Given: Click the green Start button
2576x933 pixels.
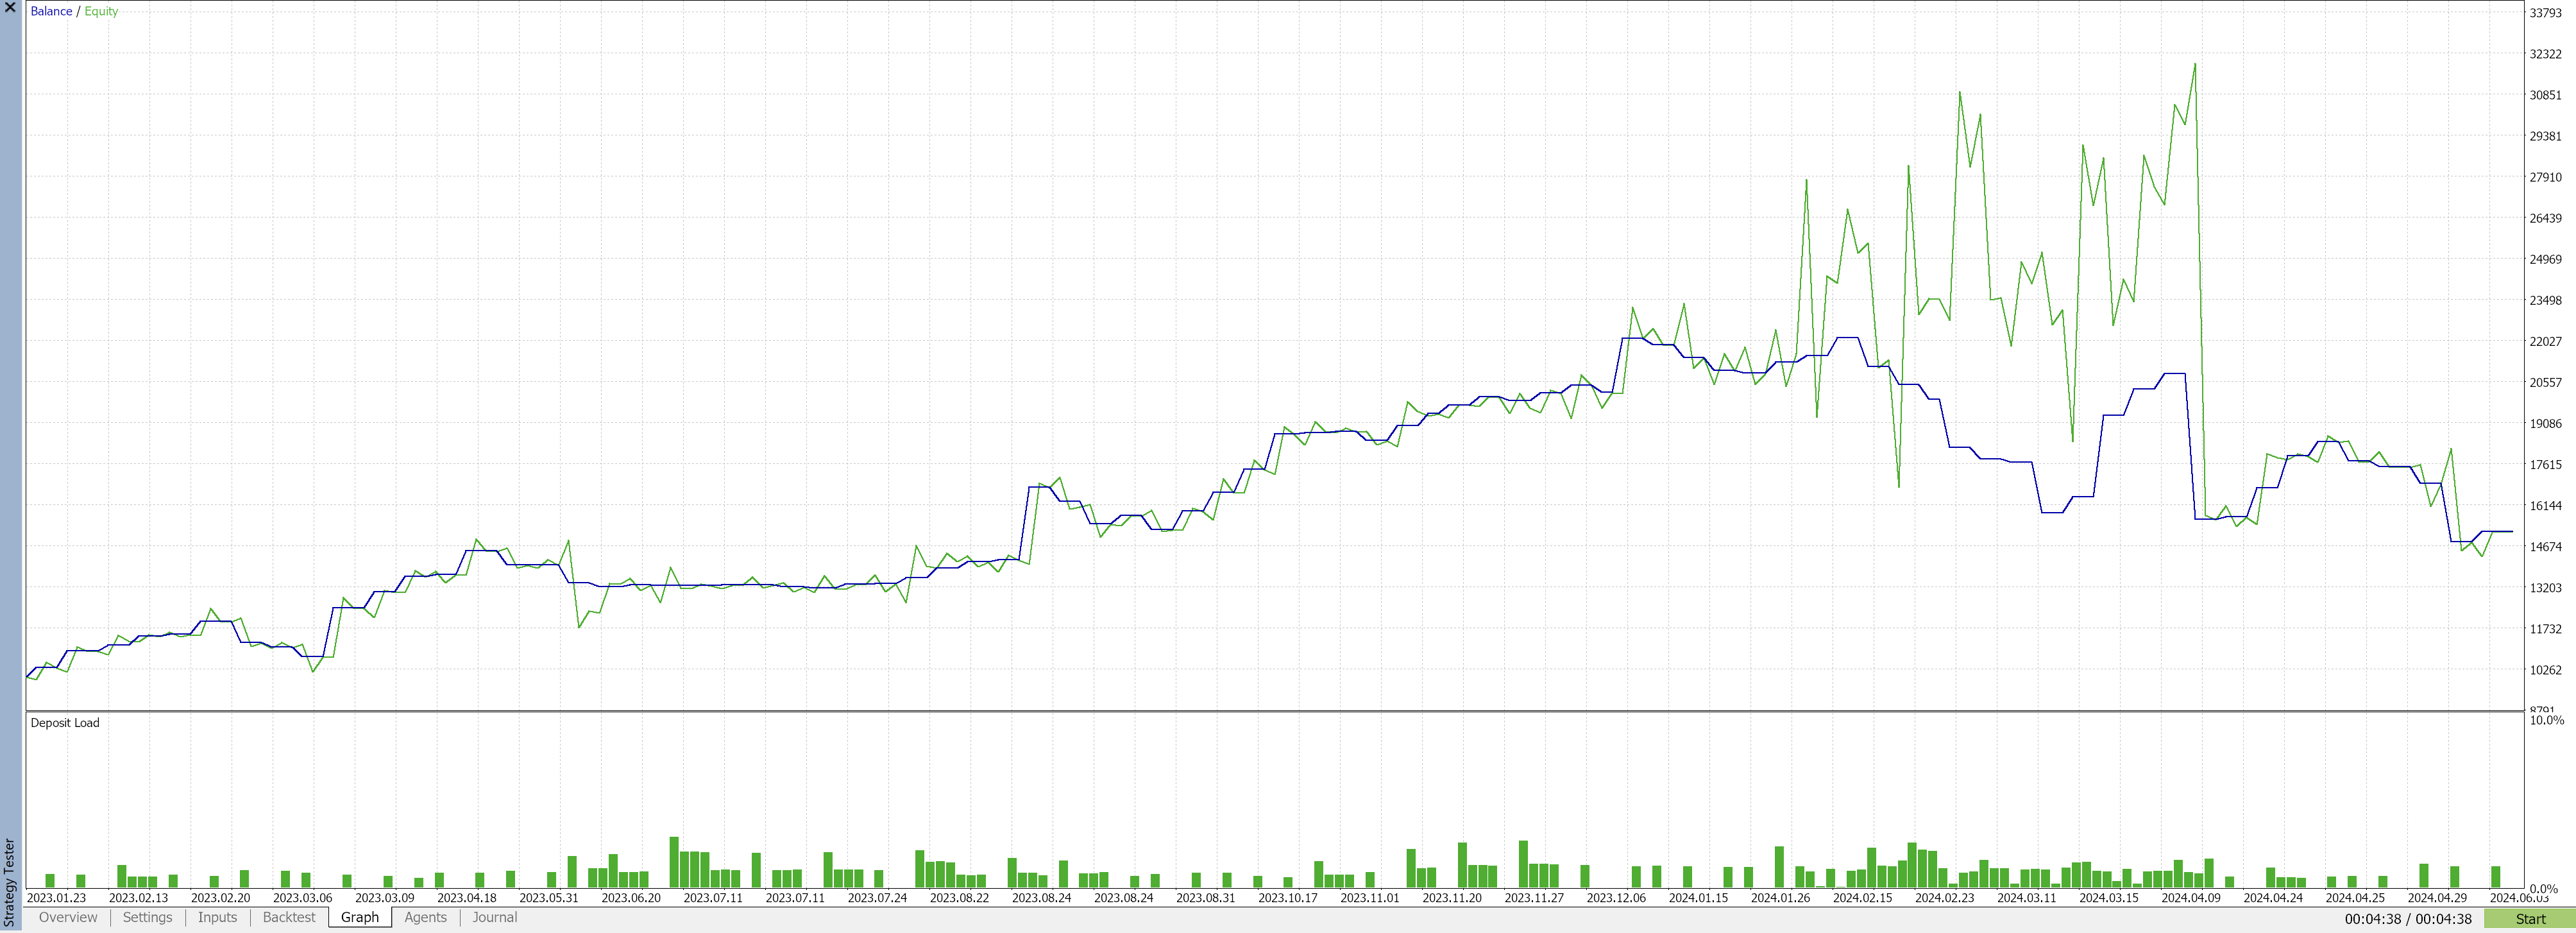Looking at the screenshot, I should [2530, 919].
